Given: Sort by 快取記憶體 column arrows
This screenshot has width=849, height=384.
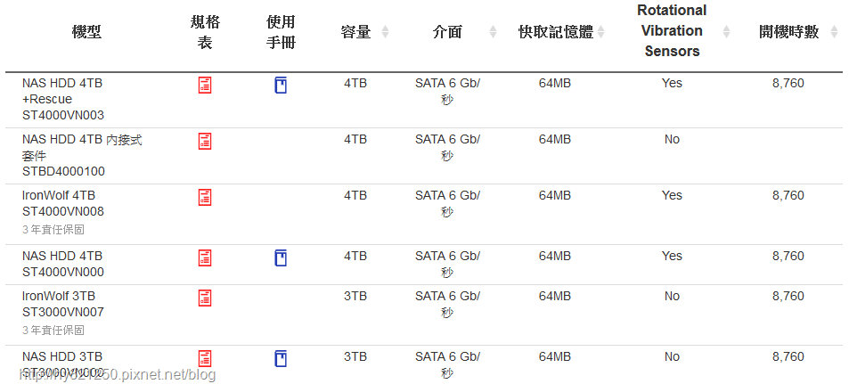Looking at the screenshot, I should [600, 32].
